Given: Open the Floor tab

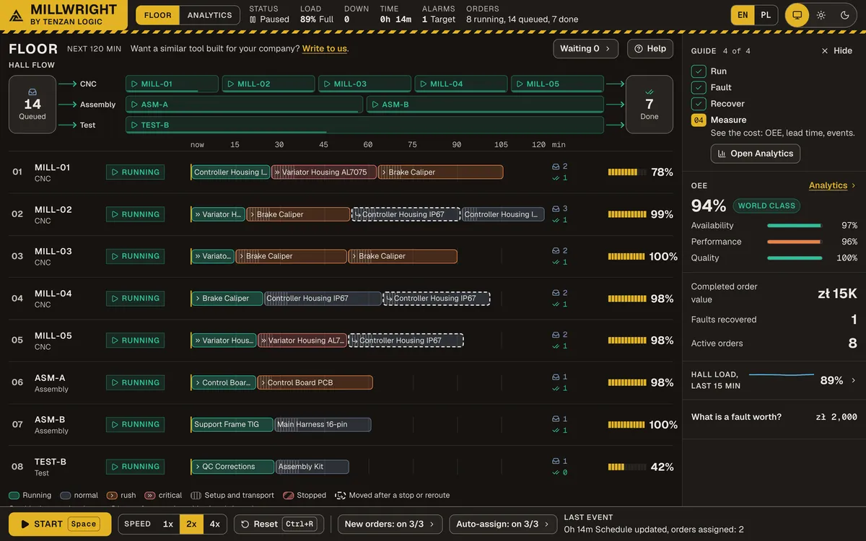Looking at the screenshot, I should point(157,15).
